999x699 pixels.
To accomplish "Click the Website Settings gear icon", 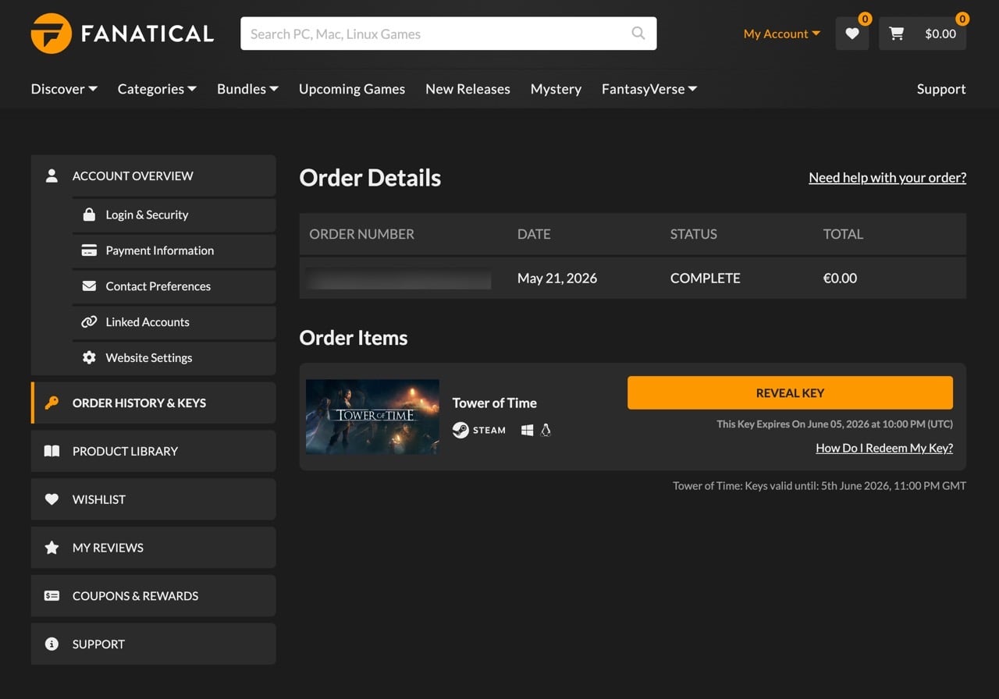I will (89, 357).
